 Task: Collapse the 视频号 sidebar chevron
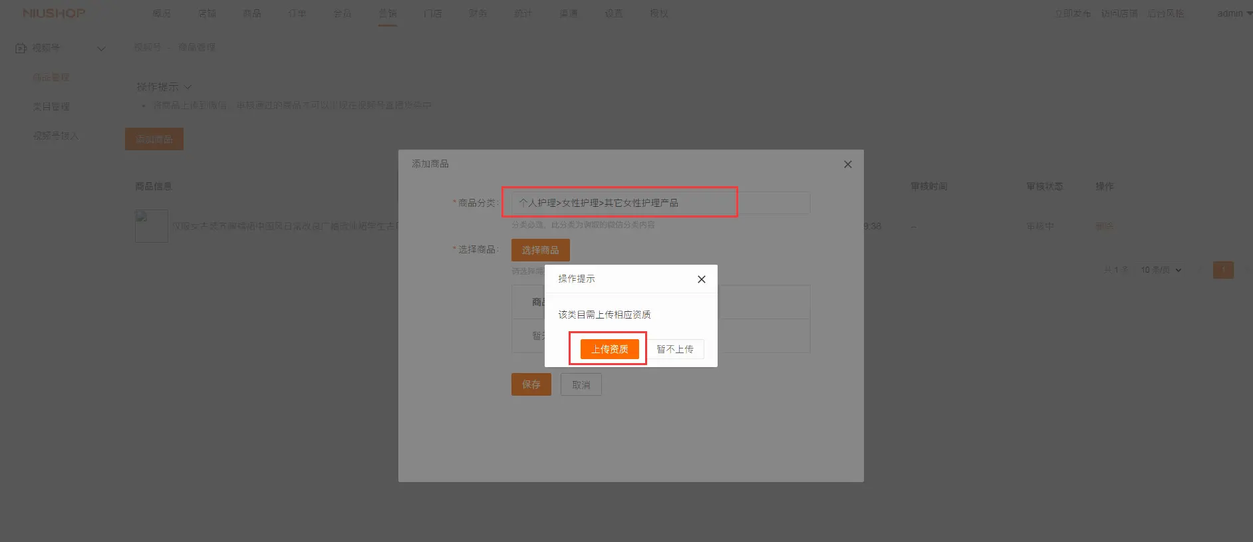click(x=101, y=49)
